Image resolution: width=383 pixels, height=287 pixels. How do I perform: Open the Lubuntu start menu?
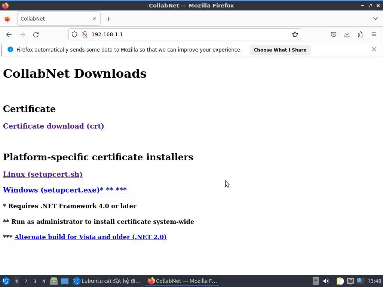pos(6,281)
